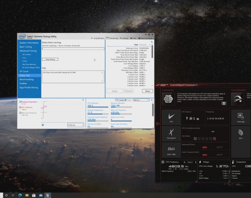Image resolution: width=251 pixels, height=198 pixels.
Task: Click Stop Monitors in XTU toolbar
Action: click(x=98, y=38)
